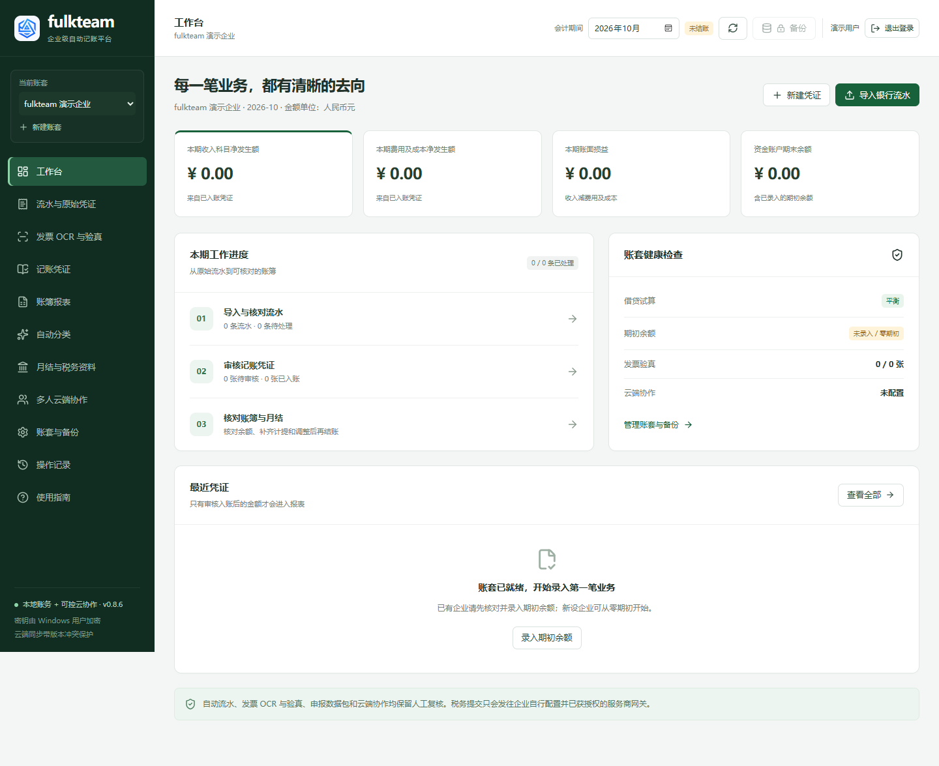Click the empty-state document check icon
The width and height of the screenshot is (939, 766).
547,559
